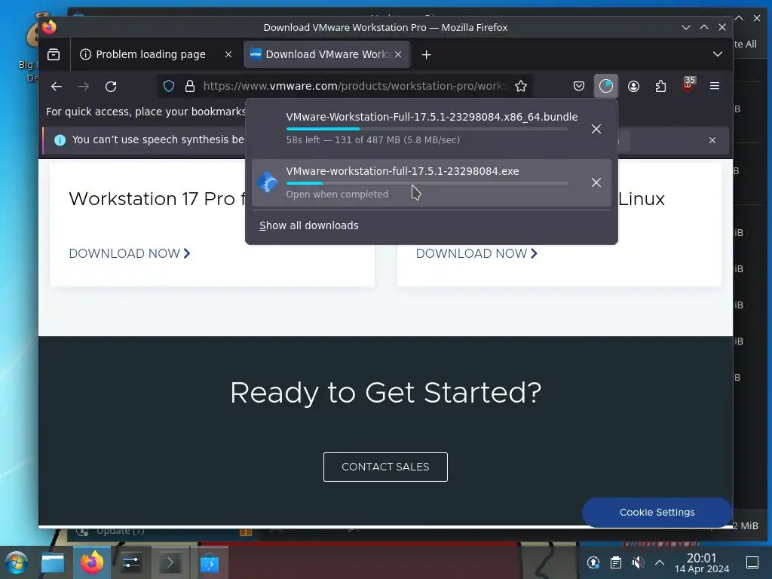
Task: Click Show all downloads
Action: pos(308,225)
